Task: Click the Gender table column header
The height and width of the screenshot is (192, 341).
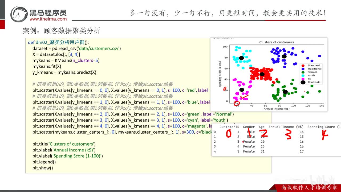Action: point(249,127)
